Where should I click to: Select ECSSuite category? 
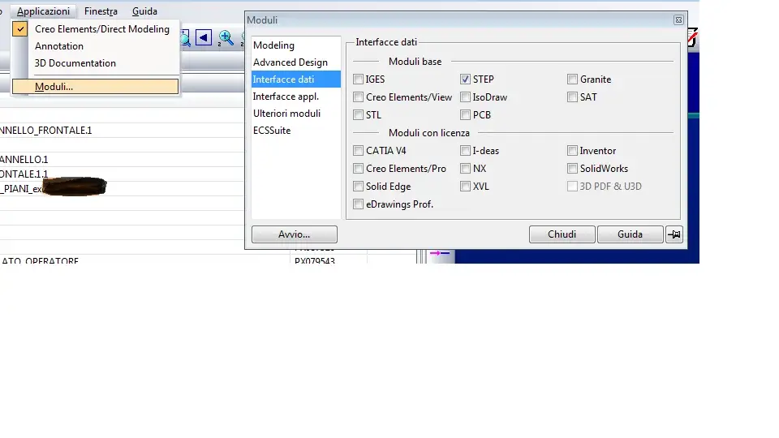tap(296, 130)
